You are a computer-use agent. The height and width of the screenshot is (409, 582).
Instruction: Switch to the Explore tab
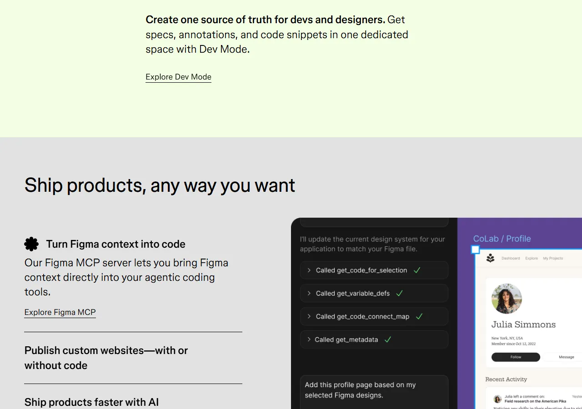coord(532,258)
